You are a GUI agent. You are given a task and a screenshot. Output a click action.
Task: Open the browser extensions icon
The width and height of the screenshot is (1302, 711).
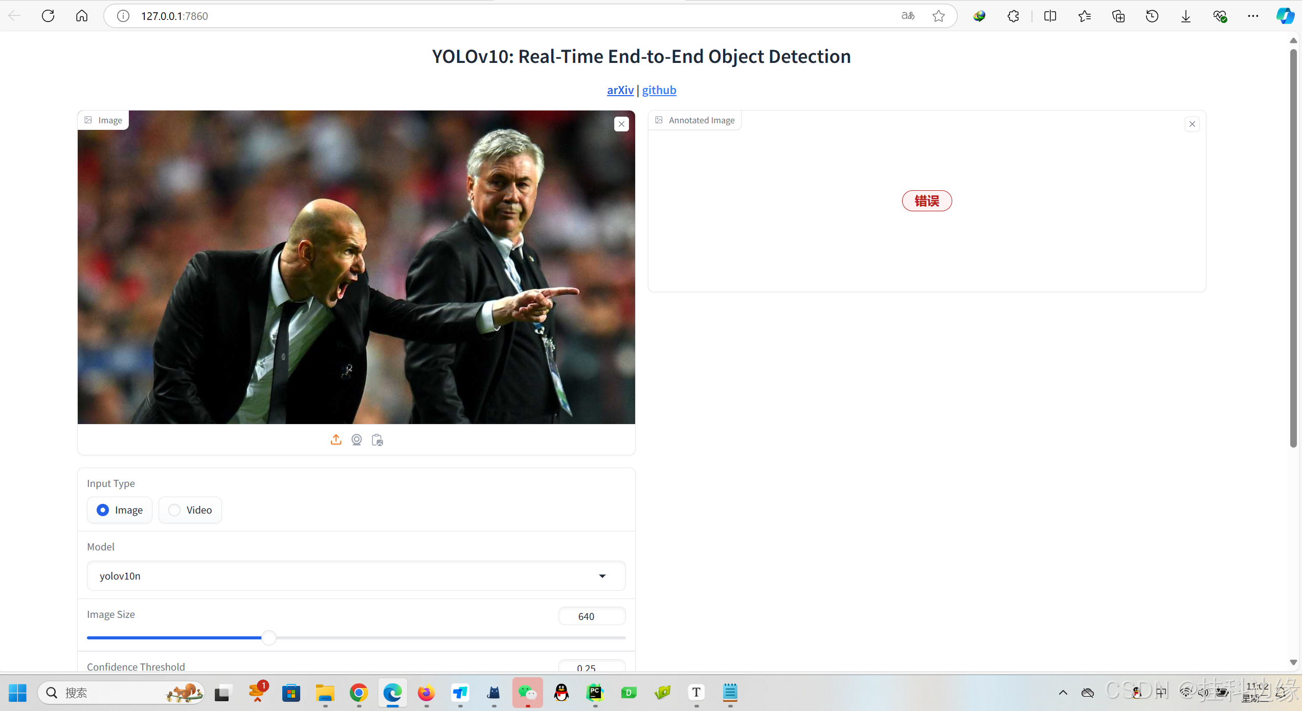point(1013,16)
